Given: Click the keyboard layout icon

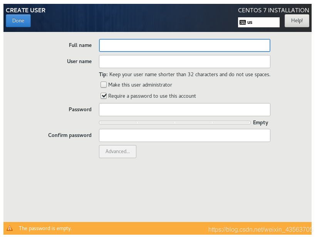Looking at the screenshot, I should (x=243, y=22).
